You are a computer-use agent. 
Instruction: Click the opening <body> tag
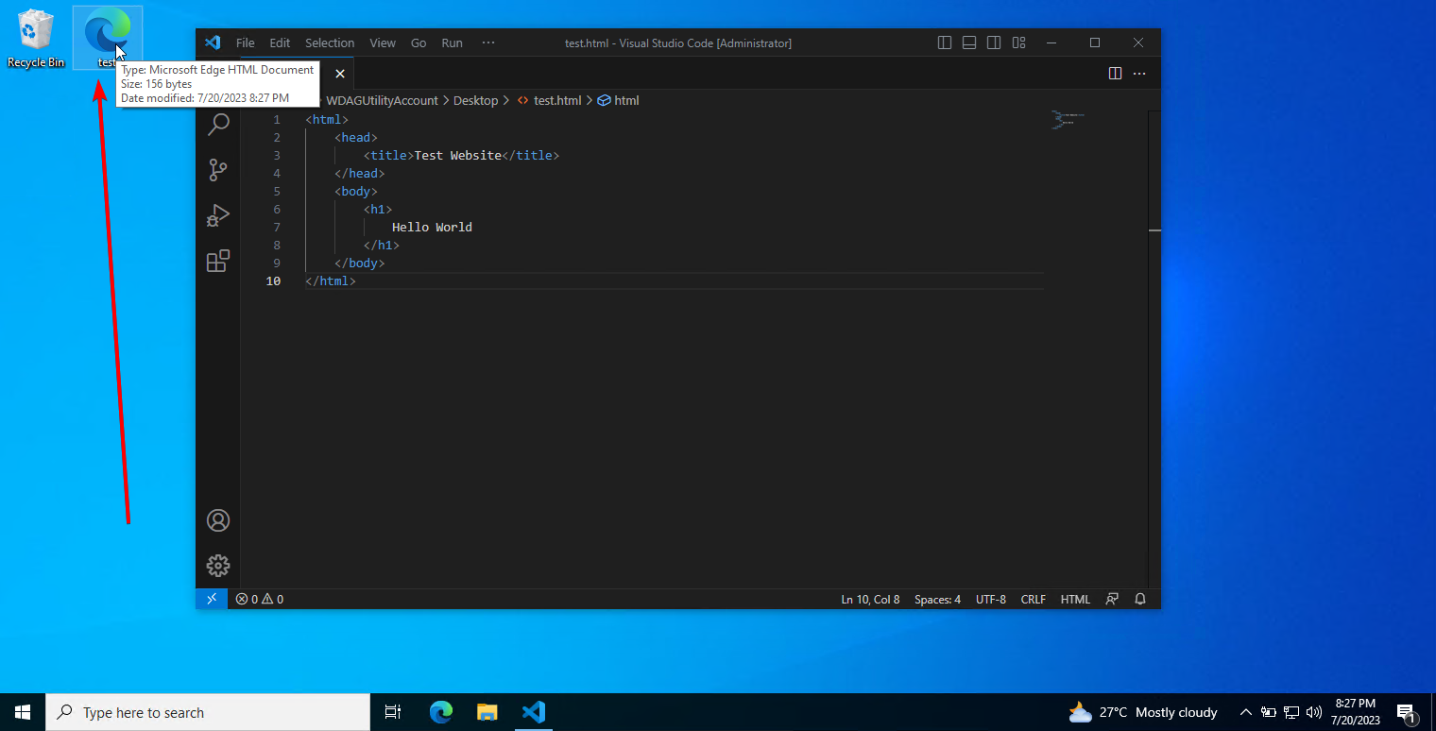356,192
